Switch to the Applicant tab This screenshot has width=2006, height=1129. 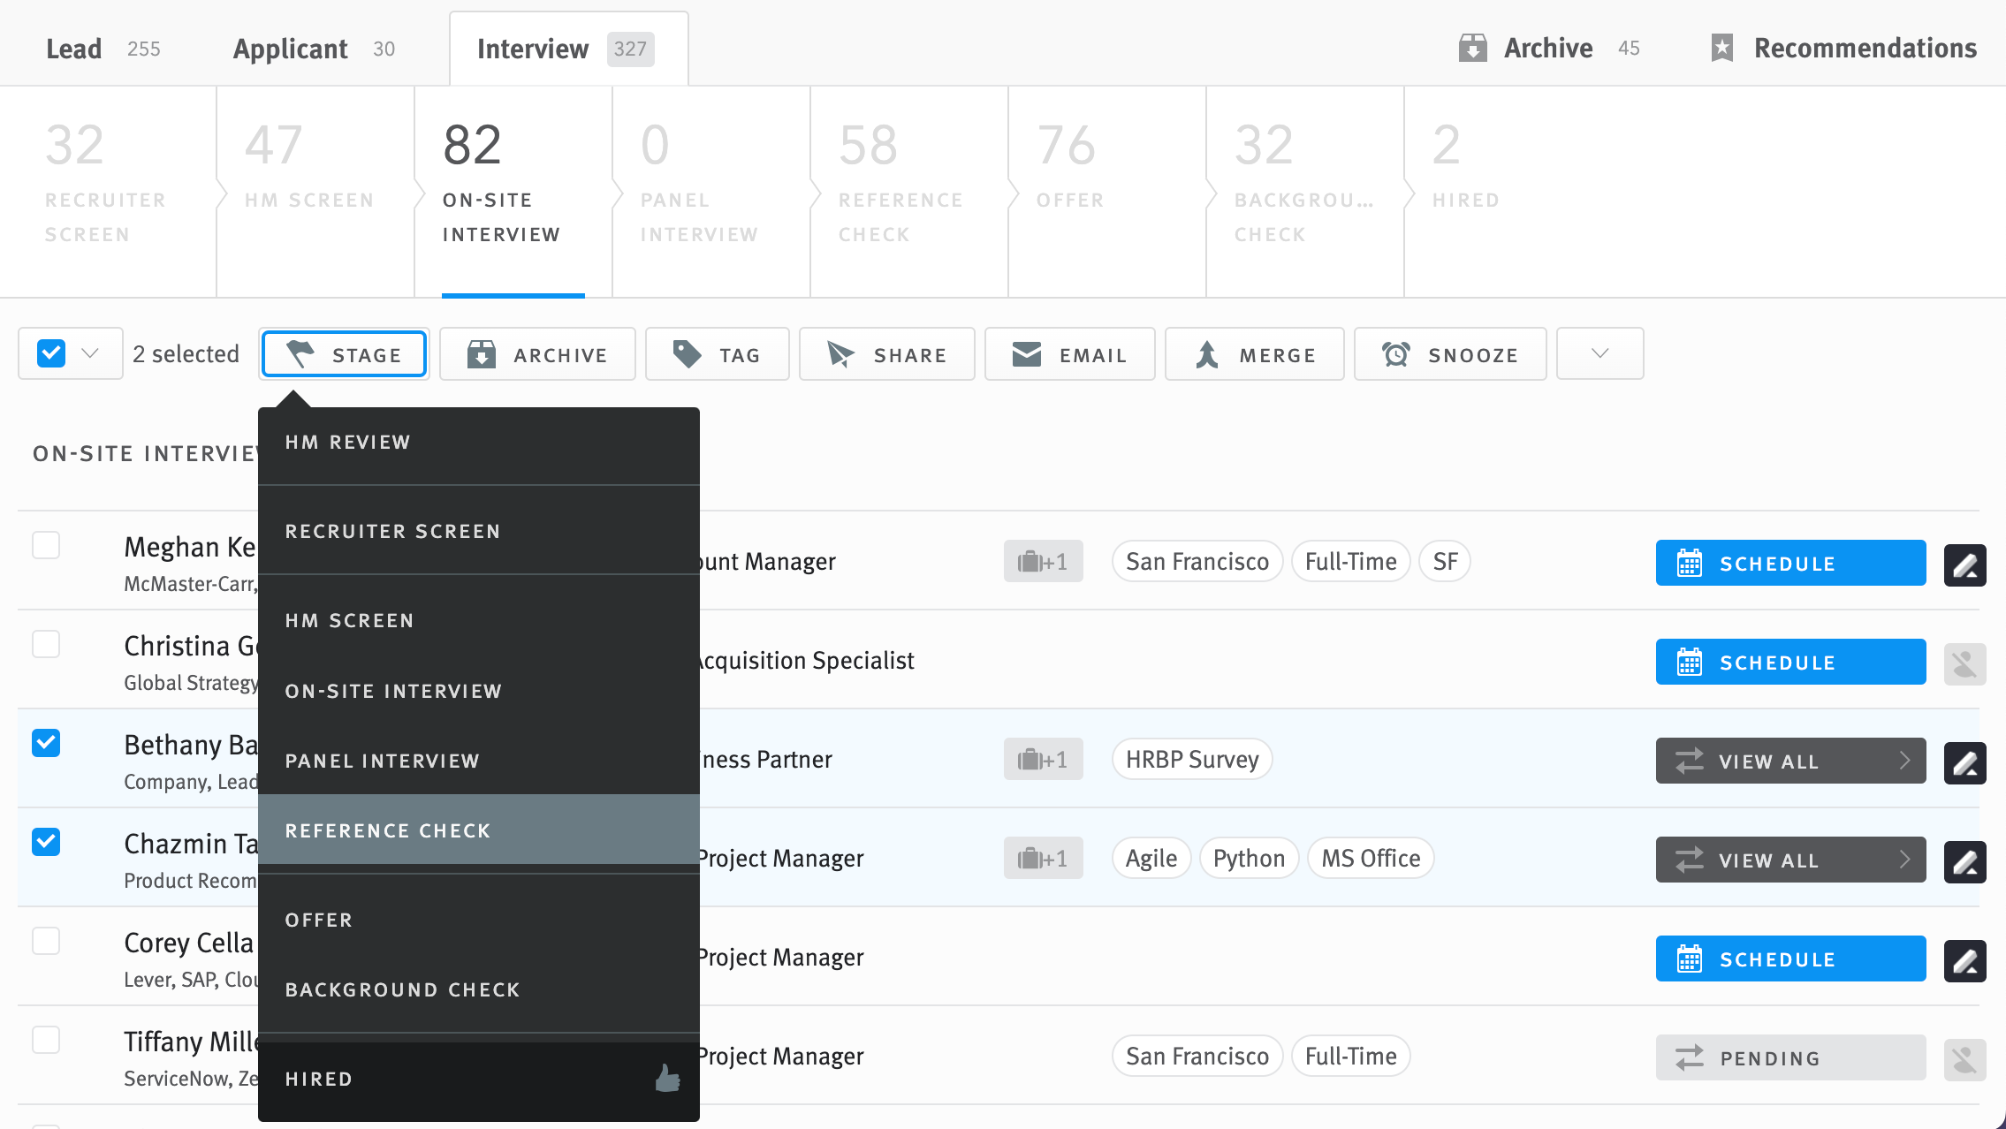coord(290,49)
